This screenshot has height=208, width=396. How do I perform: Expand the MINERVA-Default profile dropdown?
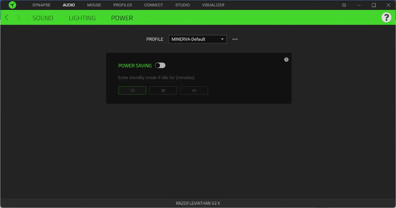point(198,39)
